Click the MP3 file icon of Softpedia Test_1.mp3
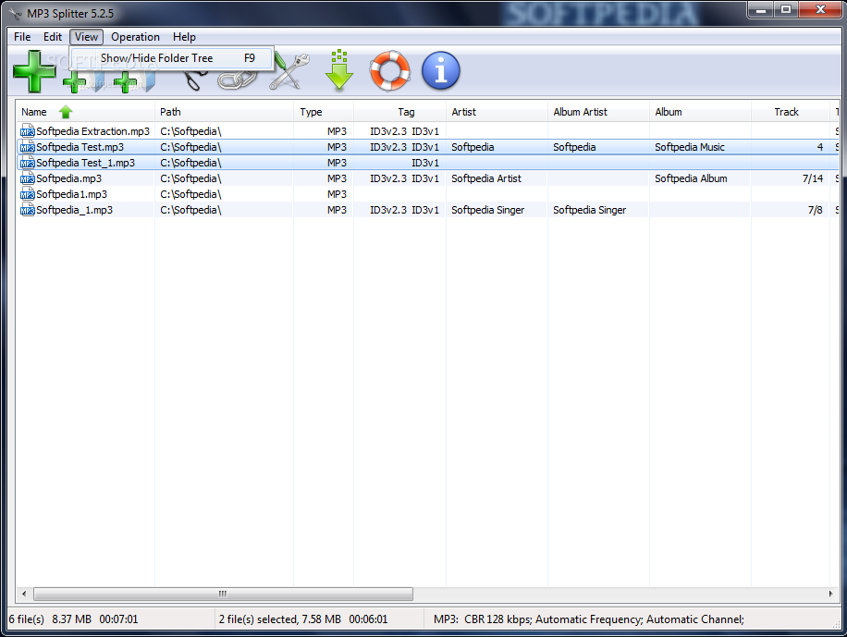This screenshot has height=637, width=847. pyautogui.click(x=27, y=163)
